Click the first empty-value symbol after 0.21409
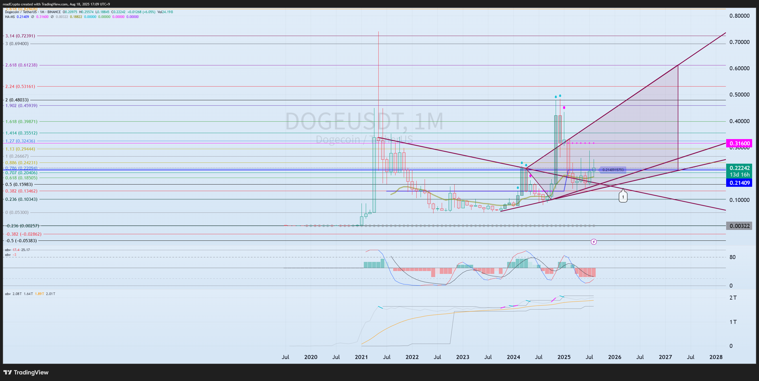The width and height of the screenshot is (759, 381). [x=33, y=17]
